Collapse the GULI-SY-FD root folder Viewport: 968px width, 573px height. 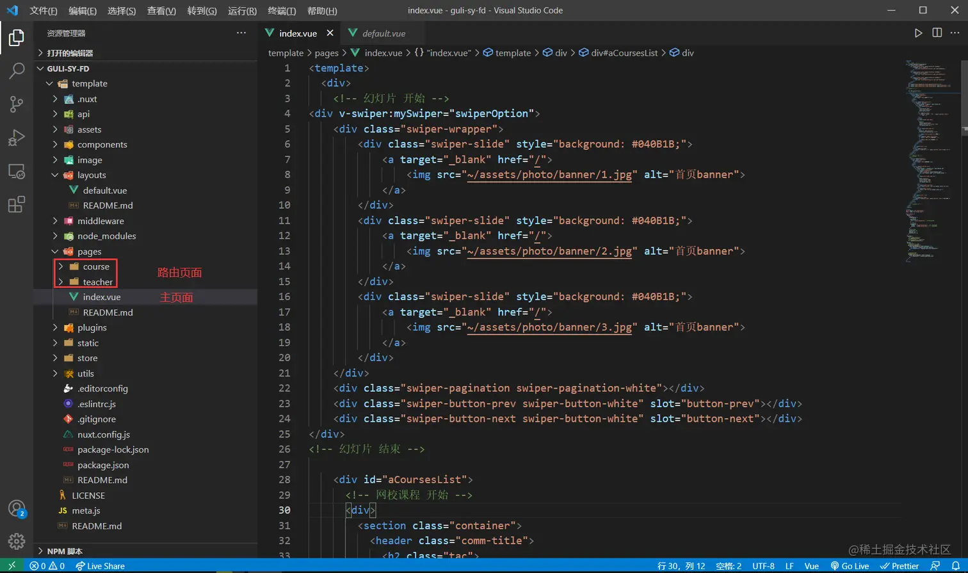(146, 69)
